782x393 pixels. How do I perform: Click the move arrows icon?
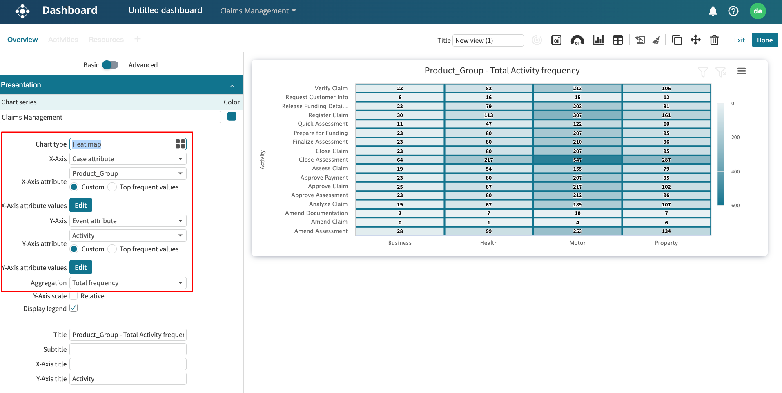click(695, 40)
